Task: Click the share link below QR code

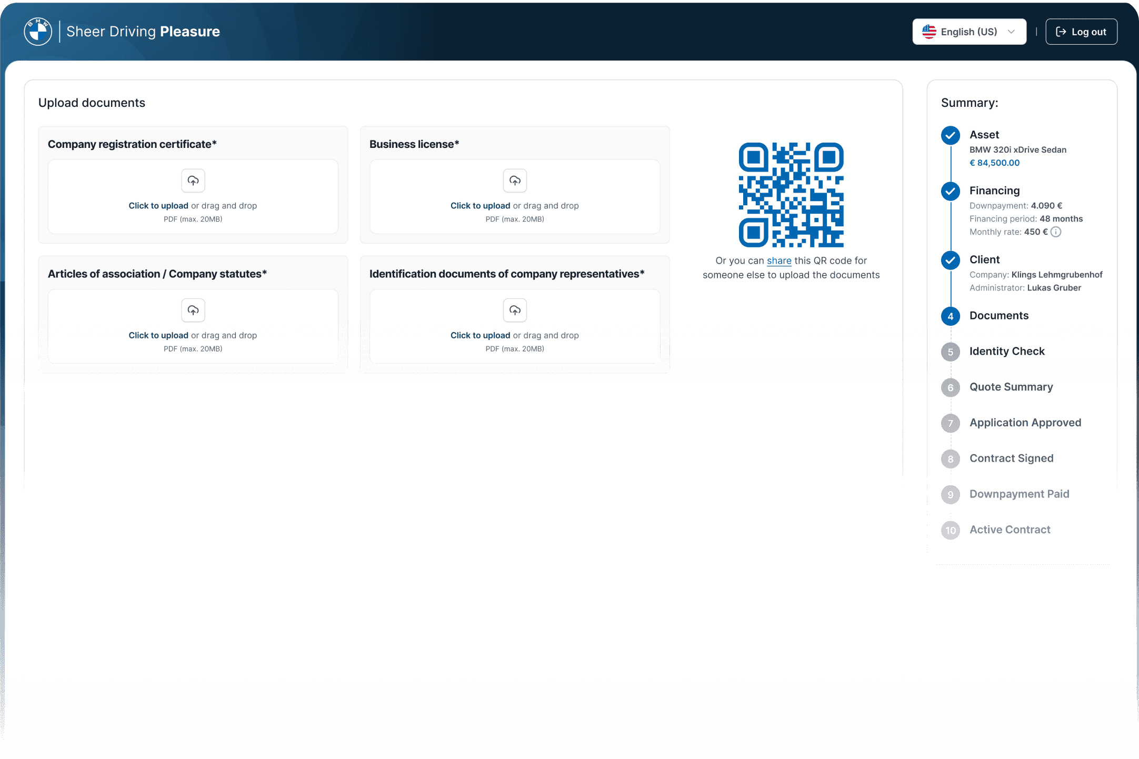Action: [779, 261]
